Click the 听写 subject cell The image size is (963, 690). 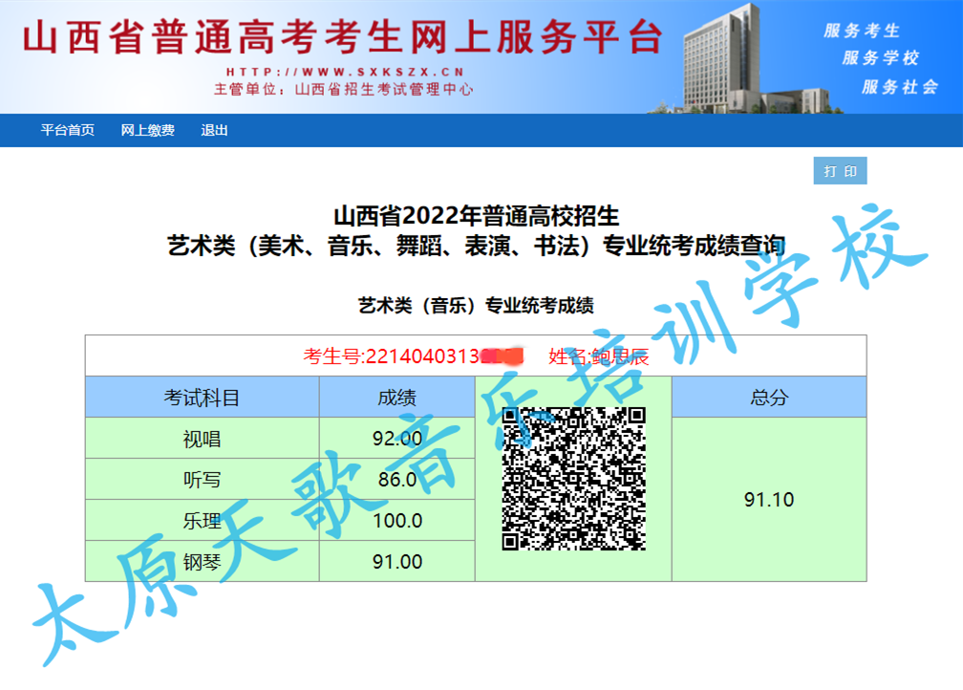tap(203, 479)
